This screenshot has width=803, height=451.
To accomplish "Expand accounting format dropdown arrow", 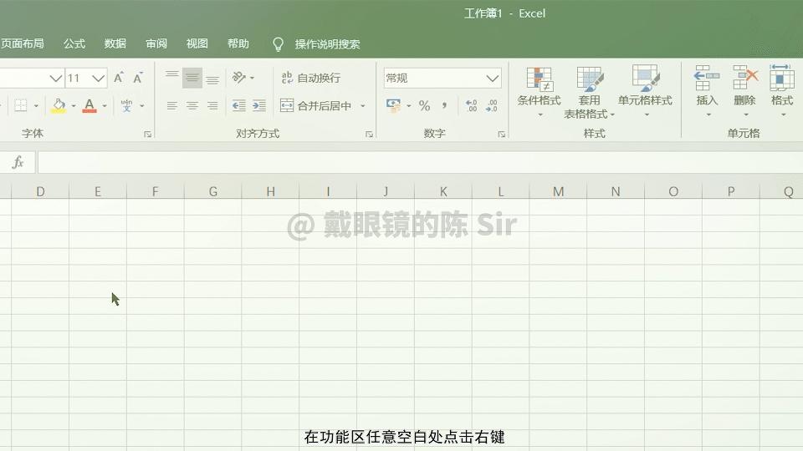I will click(409, 106).
